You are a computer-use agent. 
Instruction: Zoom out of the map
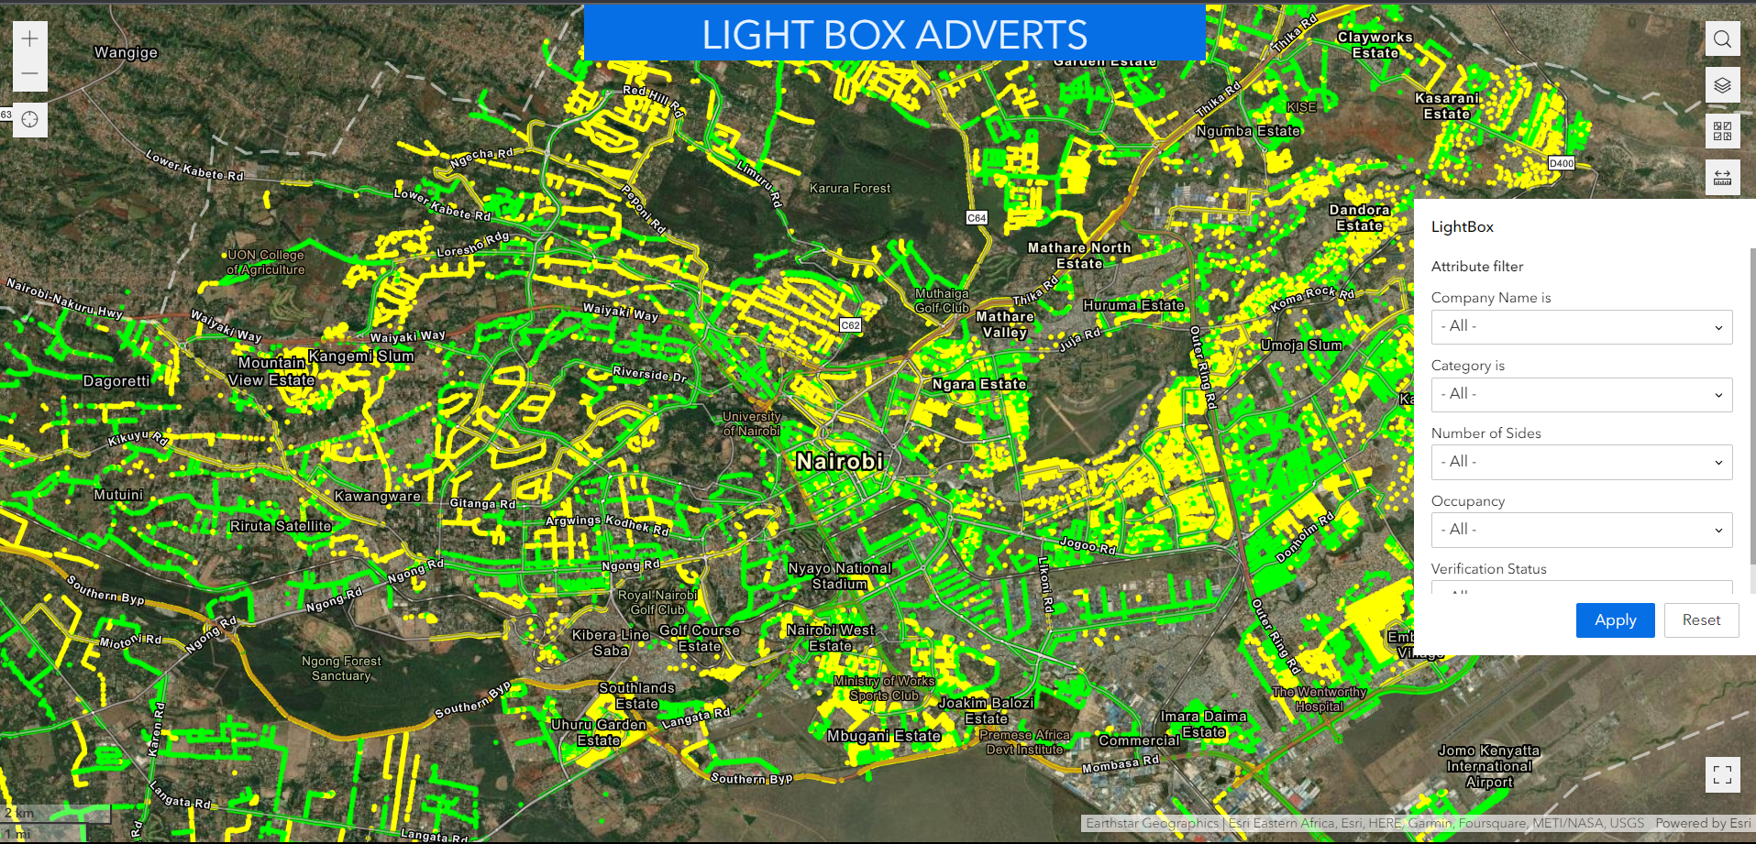pos(29,73)
